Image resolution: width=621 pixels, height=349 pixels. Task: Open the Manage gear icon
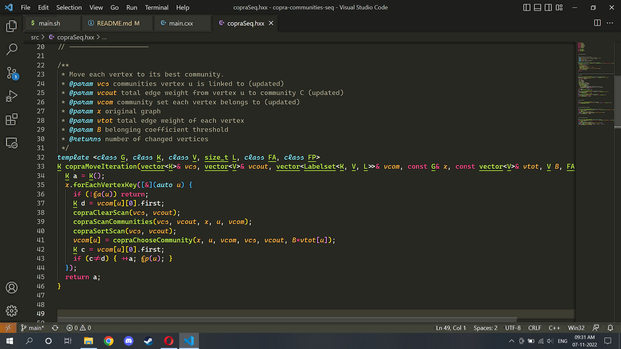pos(12,311)
